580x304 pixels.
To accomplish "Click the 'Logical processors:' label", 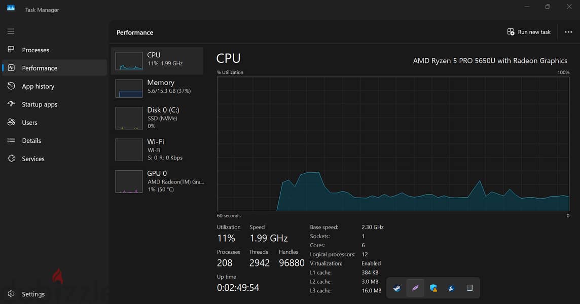I will click(x=333, y=254).
